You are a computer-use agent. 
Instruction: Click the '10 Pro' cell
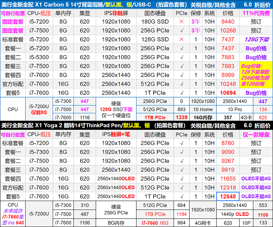pos(235,109)
